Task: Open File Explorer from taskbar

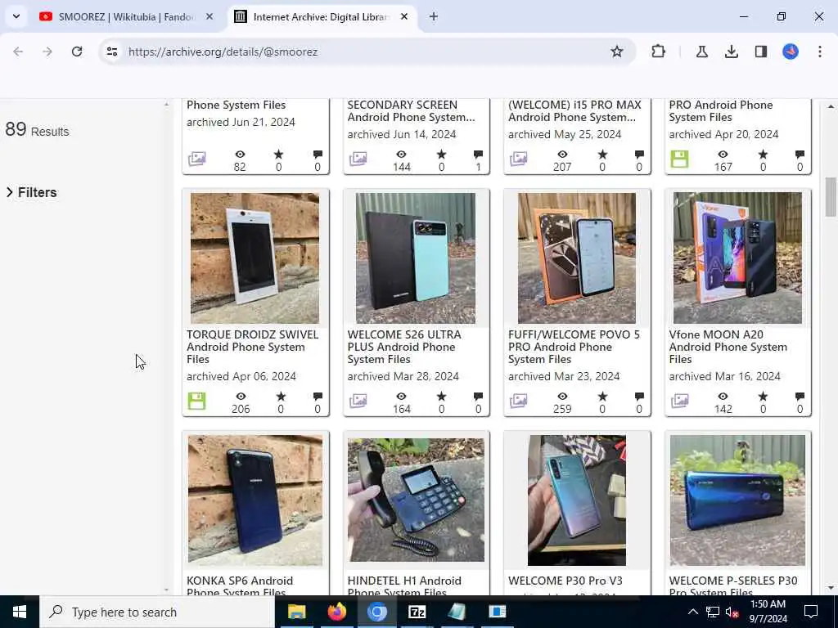Action: tap(296, 612)
